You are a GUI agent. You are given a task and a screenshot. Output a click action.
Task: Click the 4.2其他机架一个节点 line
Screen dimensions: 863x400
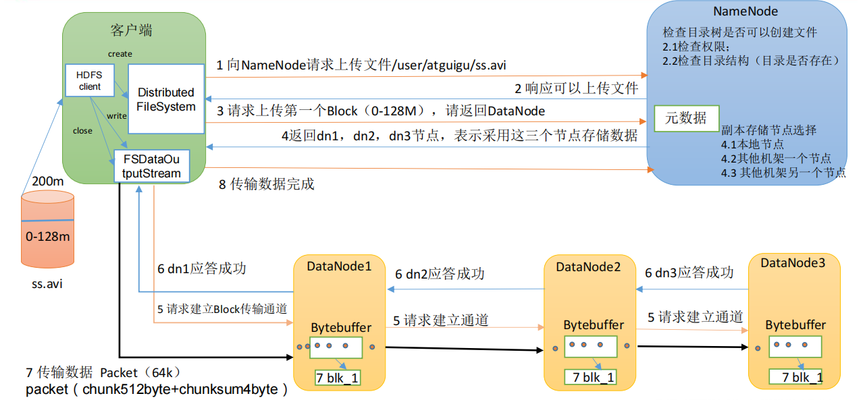coord(775,159)
